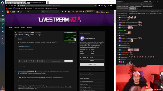Close the greekgodx Chatterino tab
Viewport: 163px width, 91px height.
pos(135,9)
